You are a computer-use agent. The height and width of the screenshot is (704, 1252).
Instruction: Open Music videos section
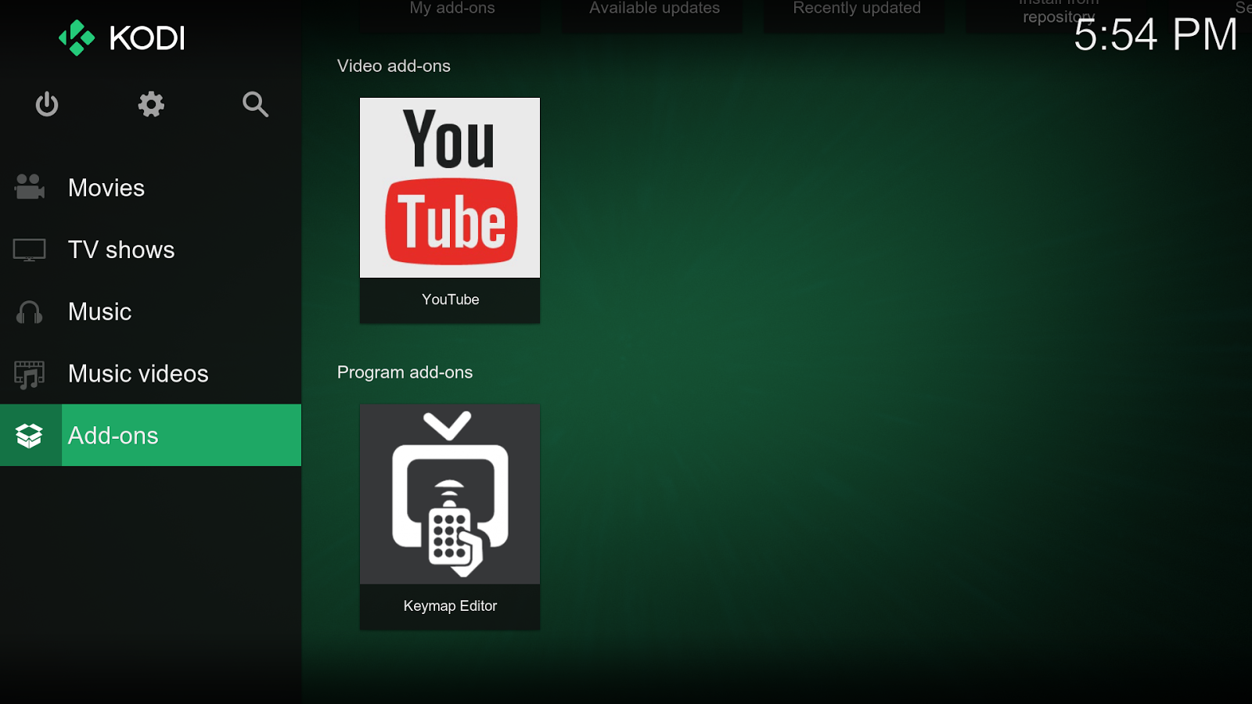[150, 373]
